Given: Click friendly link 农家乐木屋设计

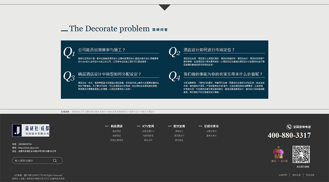Looking at the screenshot, I should pyautogui.click(x=147, y=112).
